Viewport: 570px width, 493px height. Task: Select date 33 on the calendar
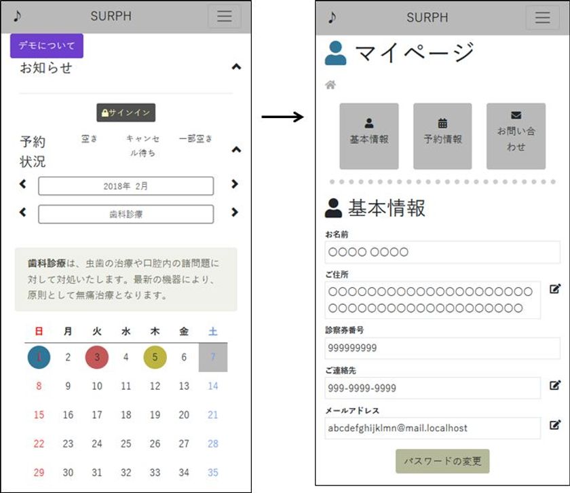click(155, 472)
